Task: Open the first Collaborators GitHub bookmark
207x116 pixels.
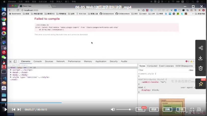Action: tap(107, 14)
